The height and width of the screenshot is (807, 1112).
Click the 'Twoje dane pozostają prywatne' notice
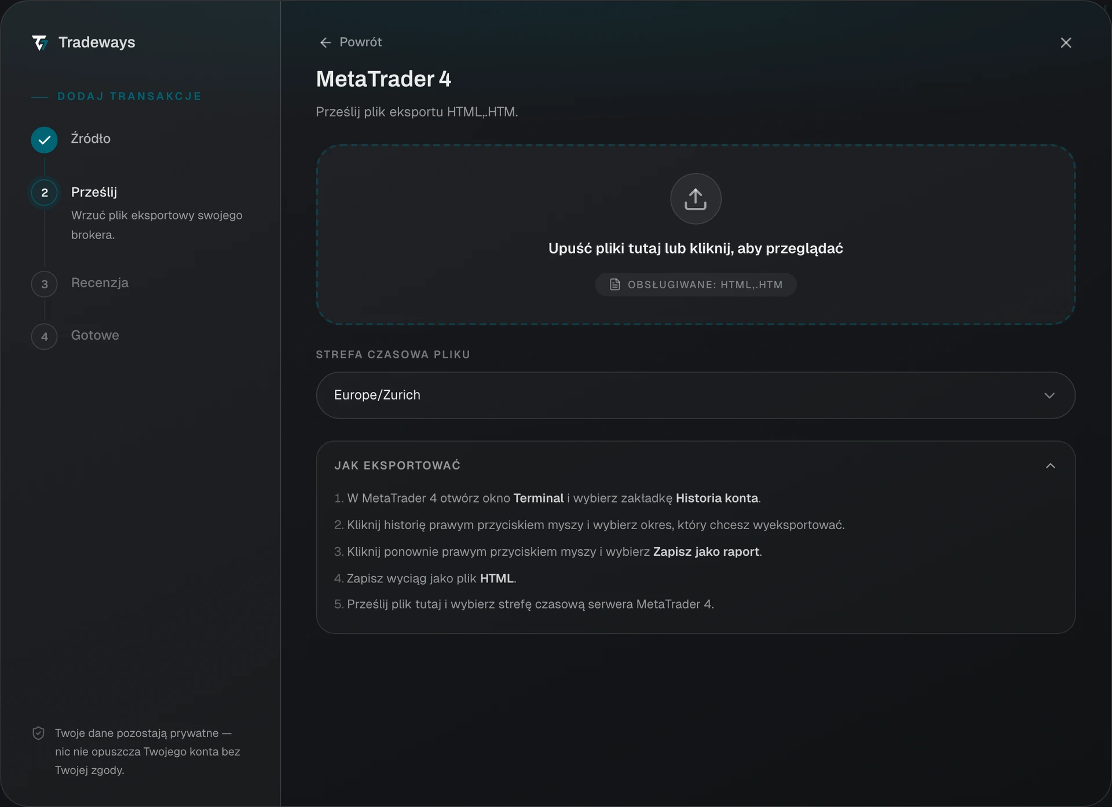coord(148,752)
